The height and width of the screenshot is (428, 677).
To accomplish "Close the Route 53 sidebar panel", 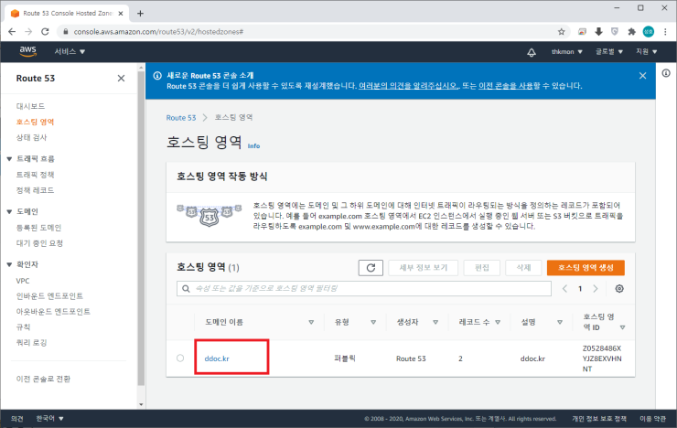I will point(122,79).
